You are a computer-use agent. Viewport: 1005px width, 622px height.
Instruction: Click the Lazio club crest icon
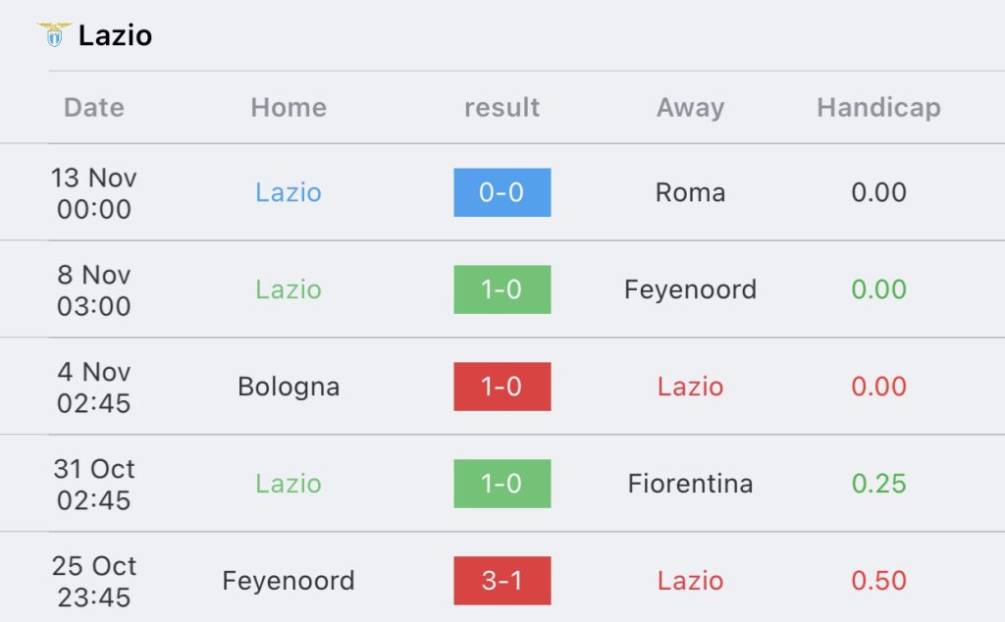tap(54, 34)
